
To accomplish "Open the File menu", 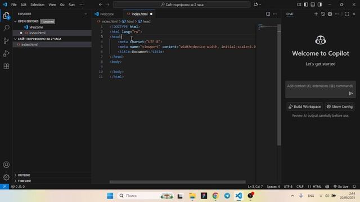I will tap(13, 4).
